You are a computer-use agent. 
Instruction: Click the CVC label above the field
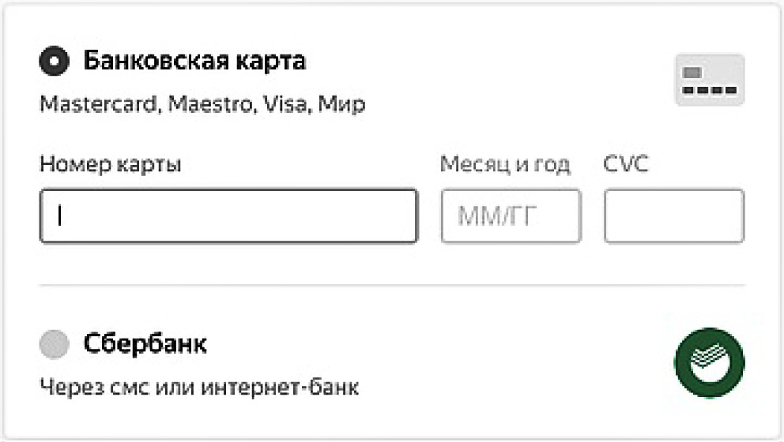[x=626, y=165]
